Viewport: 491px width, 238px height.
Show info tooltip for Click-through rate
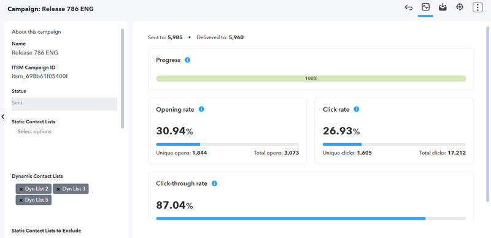(x=214, y=183)
